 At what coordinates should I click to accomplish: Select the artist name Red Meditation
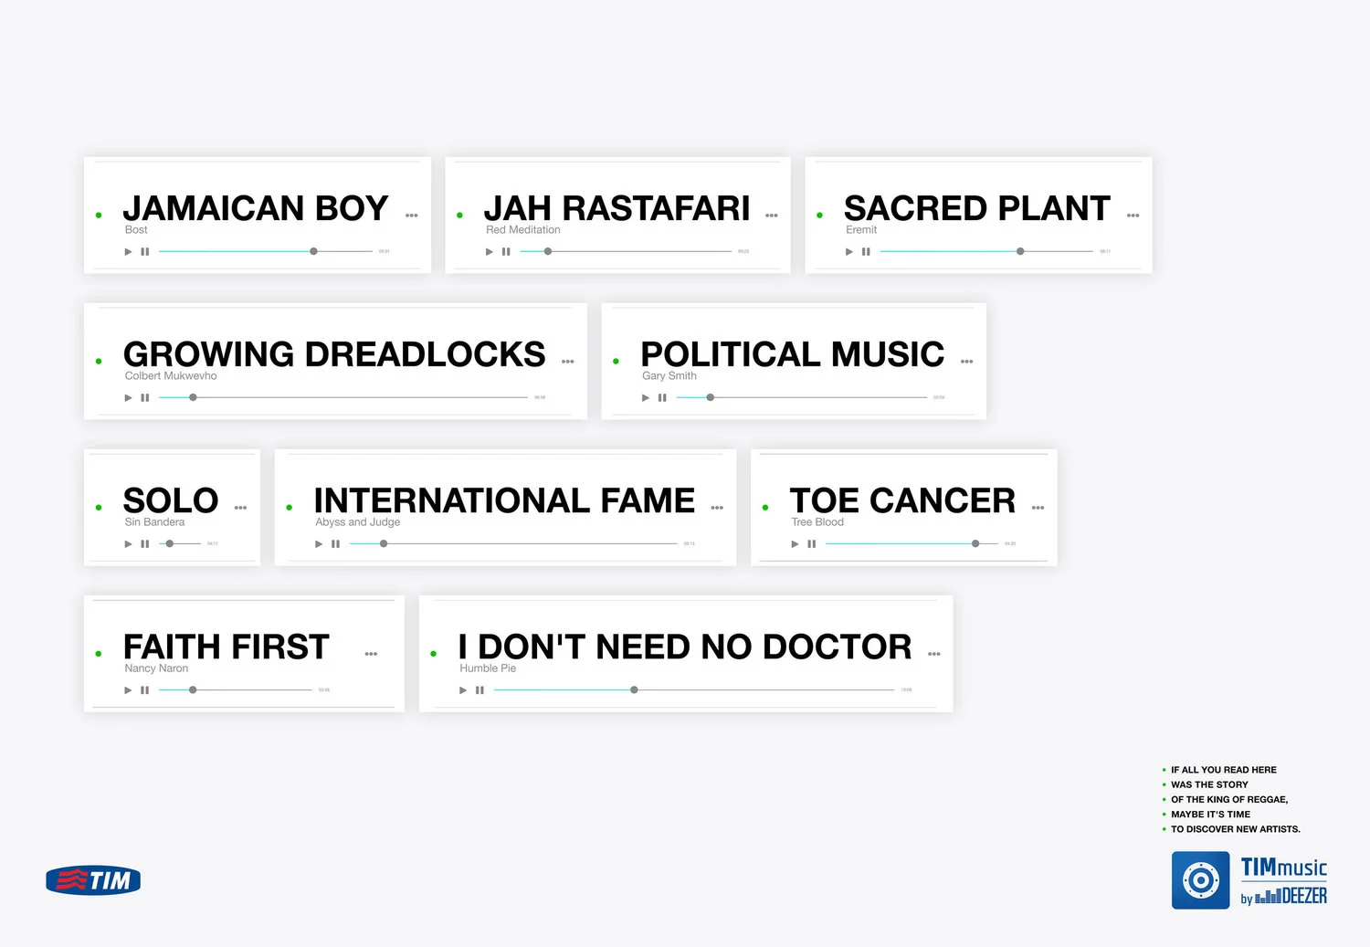tap(523, 229)
